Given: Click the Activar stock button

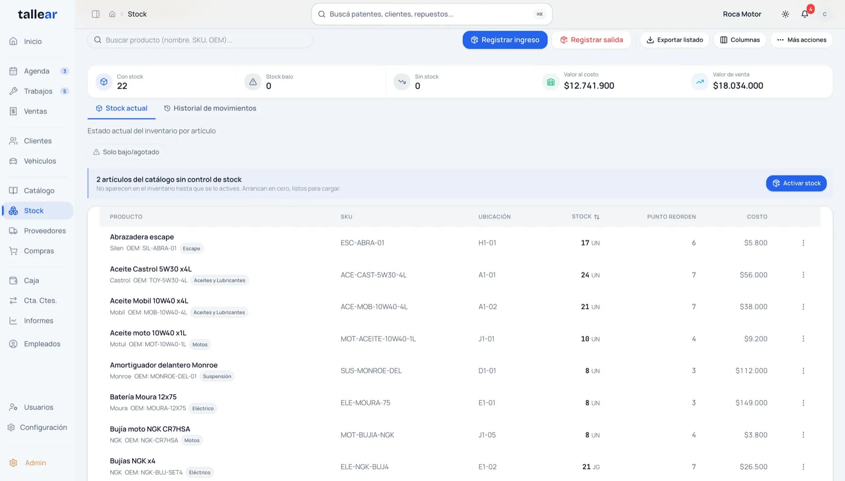Looking at the screenshot, I should point(796,183).
